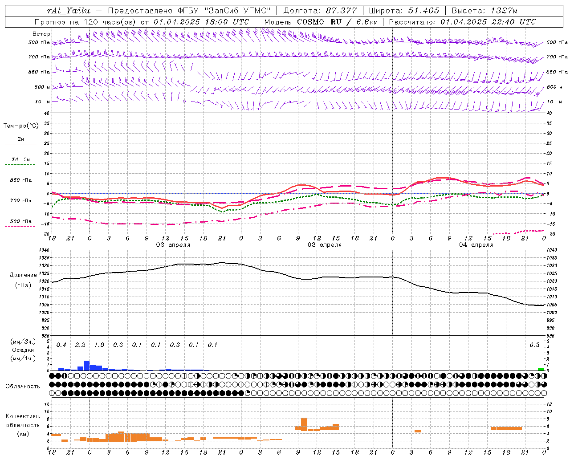Click the Широта: 51.465 value
The height and width of the screenshot is (456, 570).
pyautogui.click(x=404, y=11)
